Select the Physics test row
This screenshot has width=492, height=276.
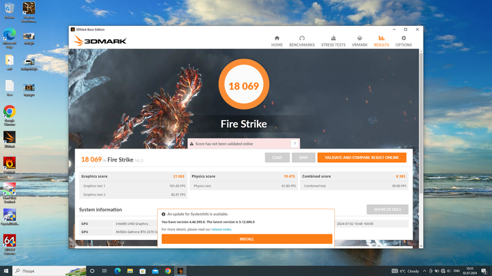[244, 186]
